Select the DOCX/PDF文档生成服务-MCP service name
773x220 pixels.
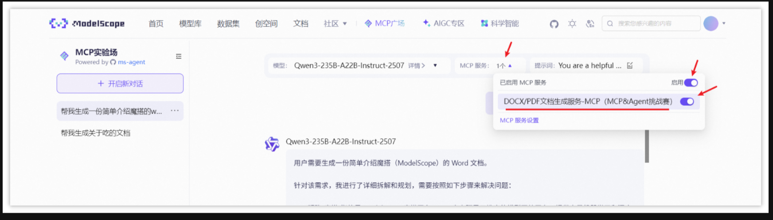click(588, 102)
